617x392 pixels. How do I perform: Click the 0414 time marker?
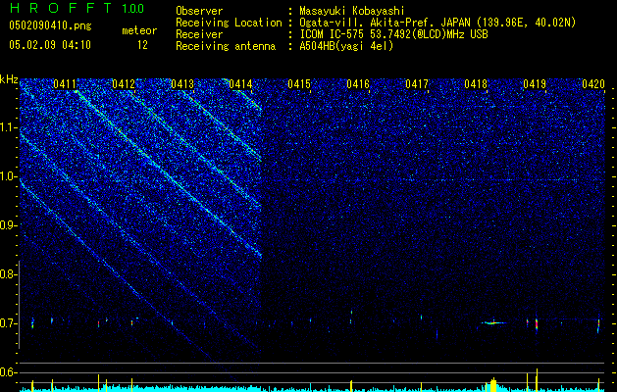pos(241,84)
